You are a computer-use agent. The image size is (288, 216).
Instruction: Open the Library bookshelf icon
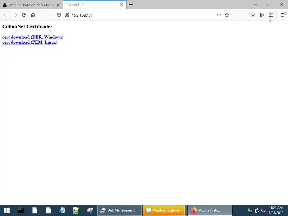(x=262, y=15)
